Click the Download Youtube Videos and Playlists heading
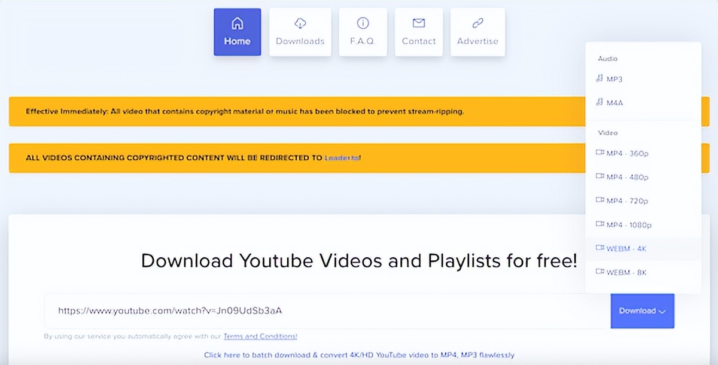The height and width of the screenshot is (365, 718). click(x=359, y=261)
